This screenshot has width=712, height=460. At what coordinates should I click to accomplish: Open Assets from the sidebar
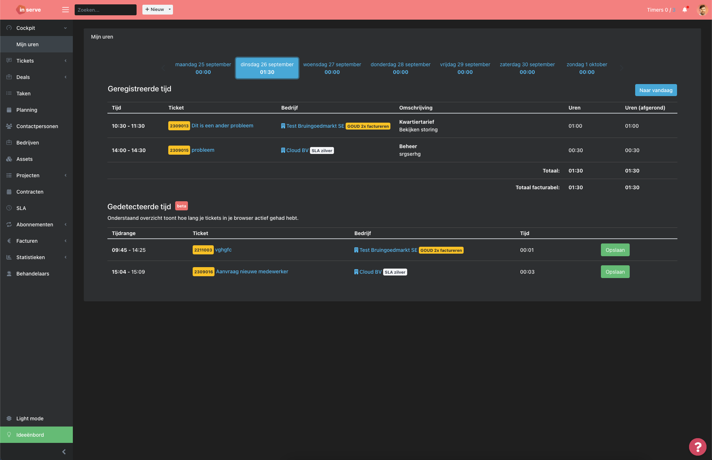point(24,159)
